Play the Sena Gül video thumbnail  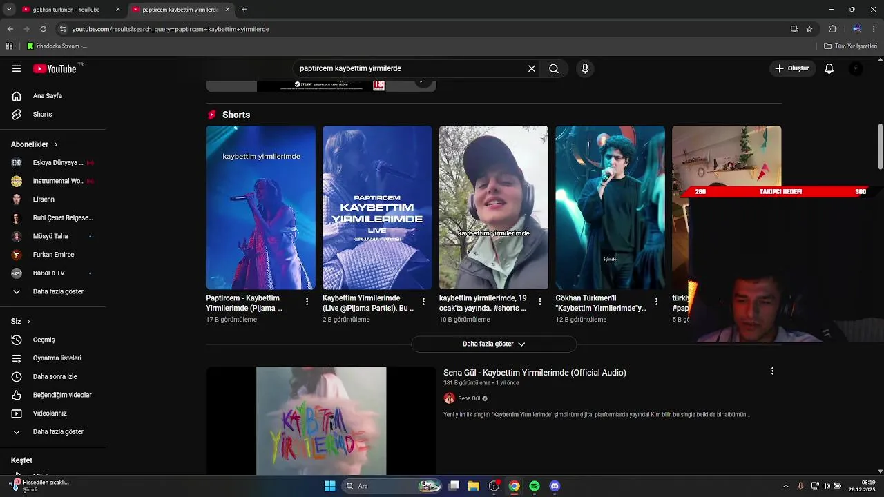pyautogui.click(x=321, y=420)
